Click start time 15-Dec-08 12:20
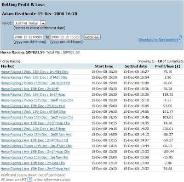Screen dimensions: 184x182 click(104, 169)
